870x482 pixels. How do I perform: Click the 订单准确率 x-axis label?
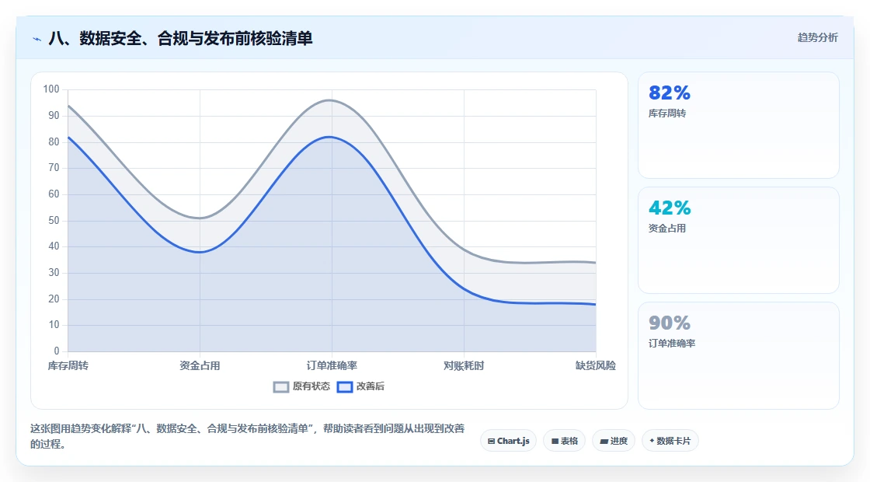[x=332, y=366]
